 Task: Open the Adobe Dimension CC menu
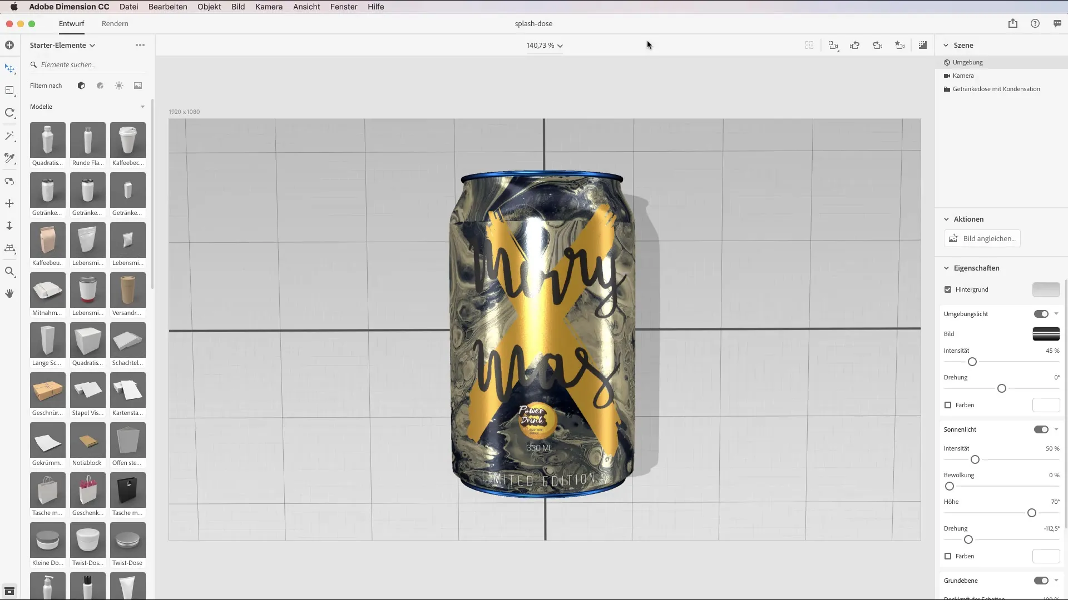click(x=69, y=7)
